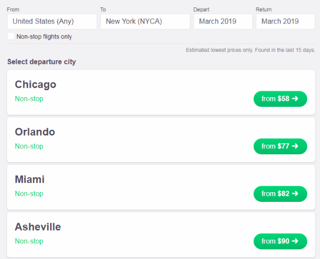320x259 pixels.
Task: Click the Non-stop flights only label text
Action: point(44,37)
